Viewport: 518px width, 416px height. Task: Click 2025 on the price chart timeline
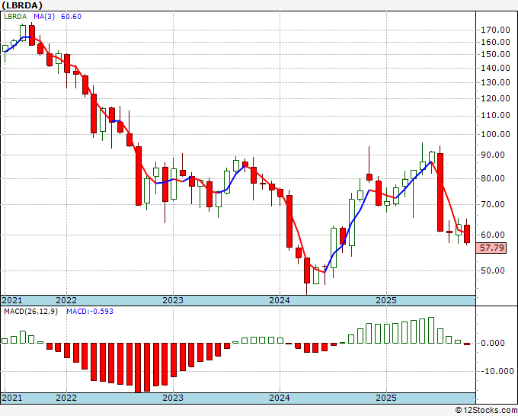point(386,300)
